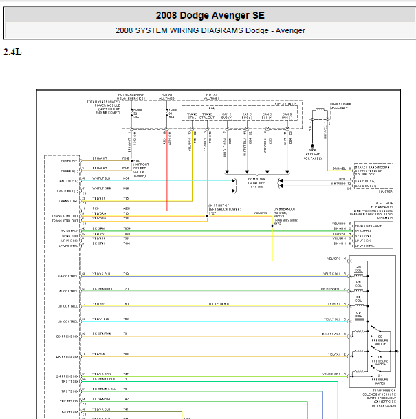Viewport: 416px width, 419px height.
Task: Click the 'LR PRESSURE SWITCH' label
Action: [x=380, y=361]
